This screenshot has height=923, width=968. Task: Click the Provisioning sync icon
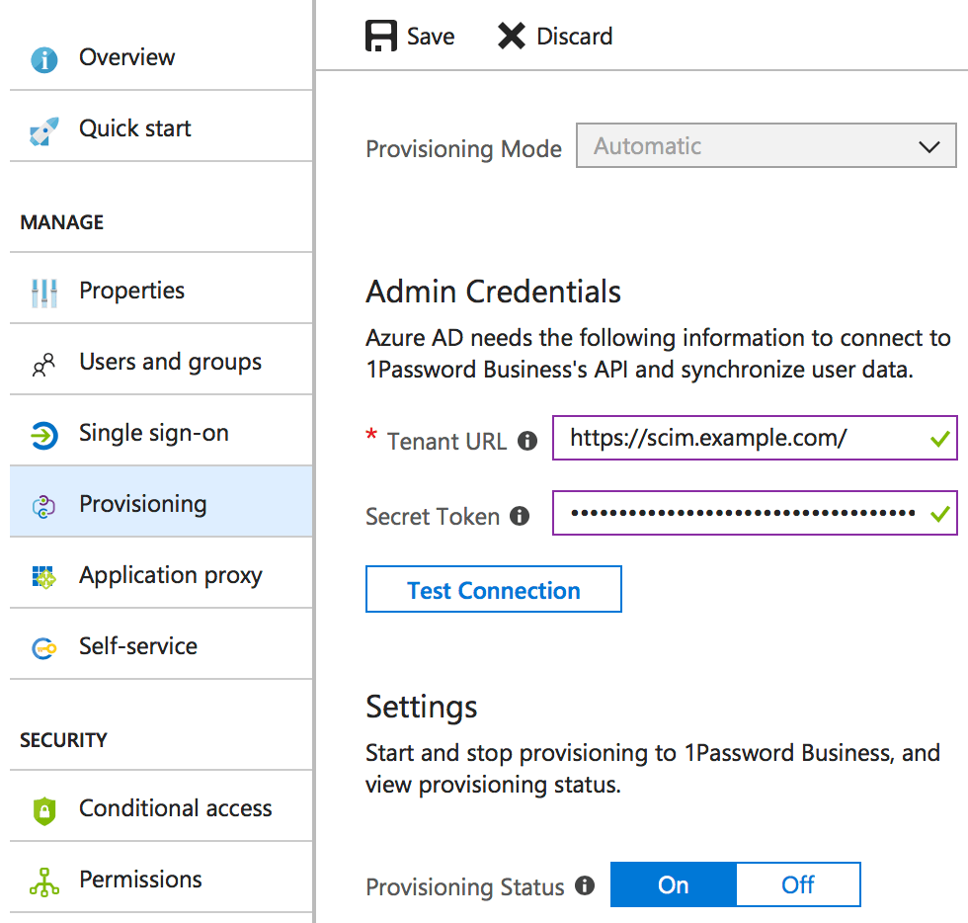(x=43, y=507)
